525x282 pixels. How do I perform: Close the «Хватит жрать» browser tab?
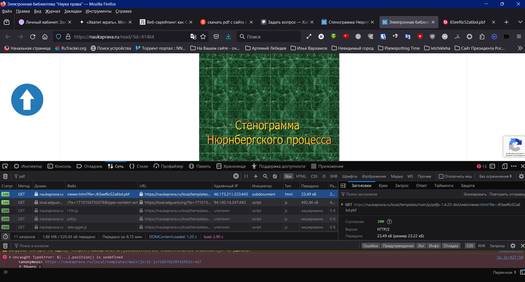pyautogui.click(x=130, y=22)
